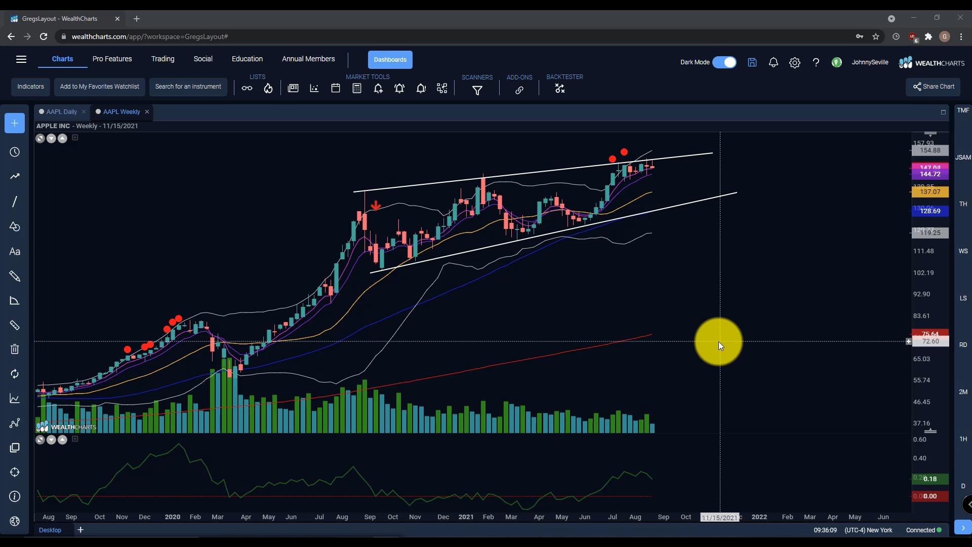
Task: Click the blue plus button in left toolbar
Action: 15,123
